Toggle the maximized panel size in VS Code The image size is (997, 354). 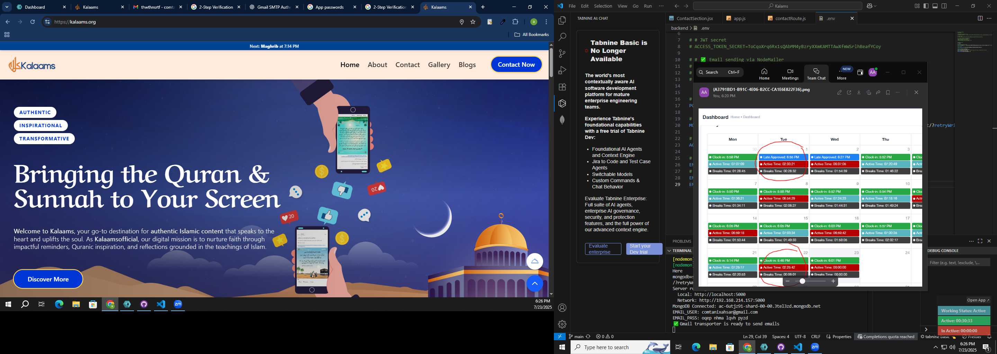click(x=980, y=241)
